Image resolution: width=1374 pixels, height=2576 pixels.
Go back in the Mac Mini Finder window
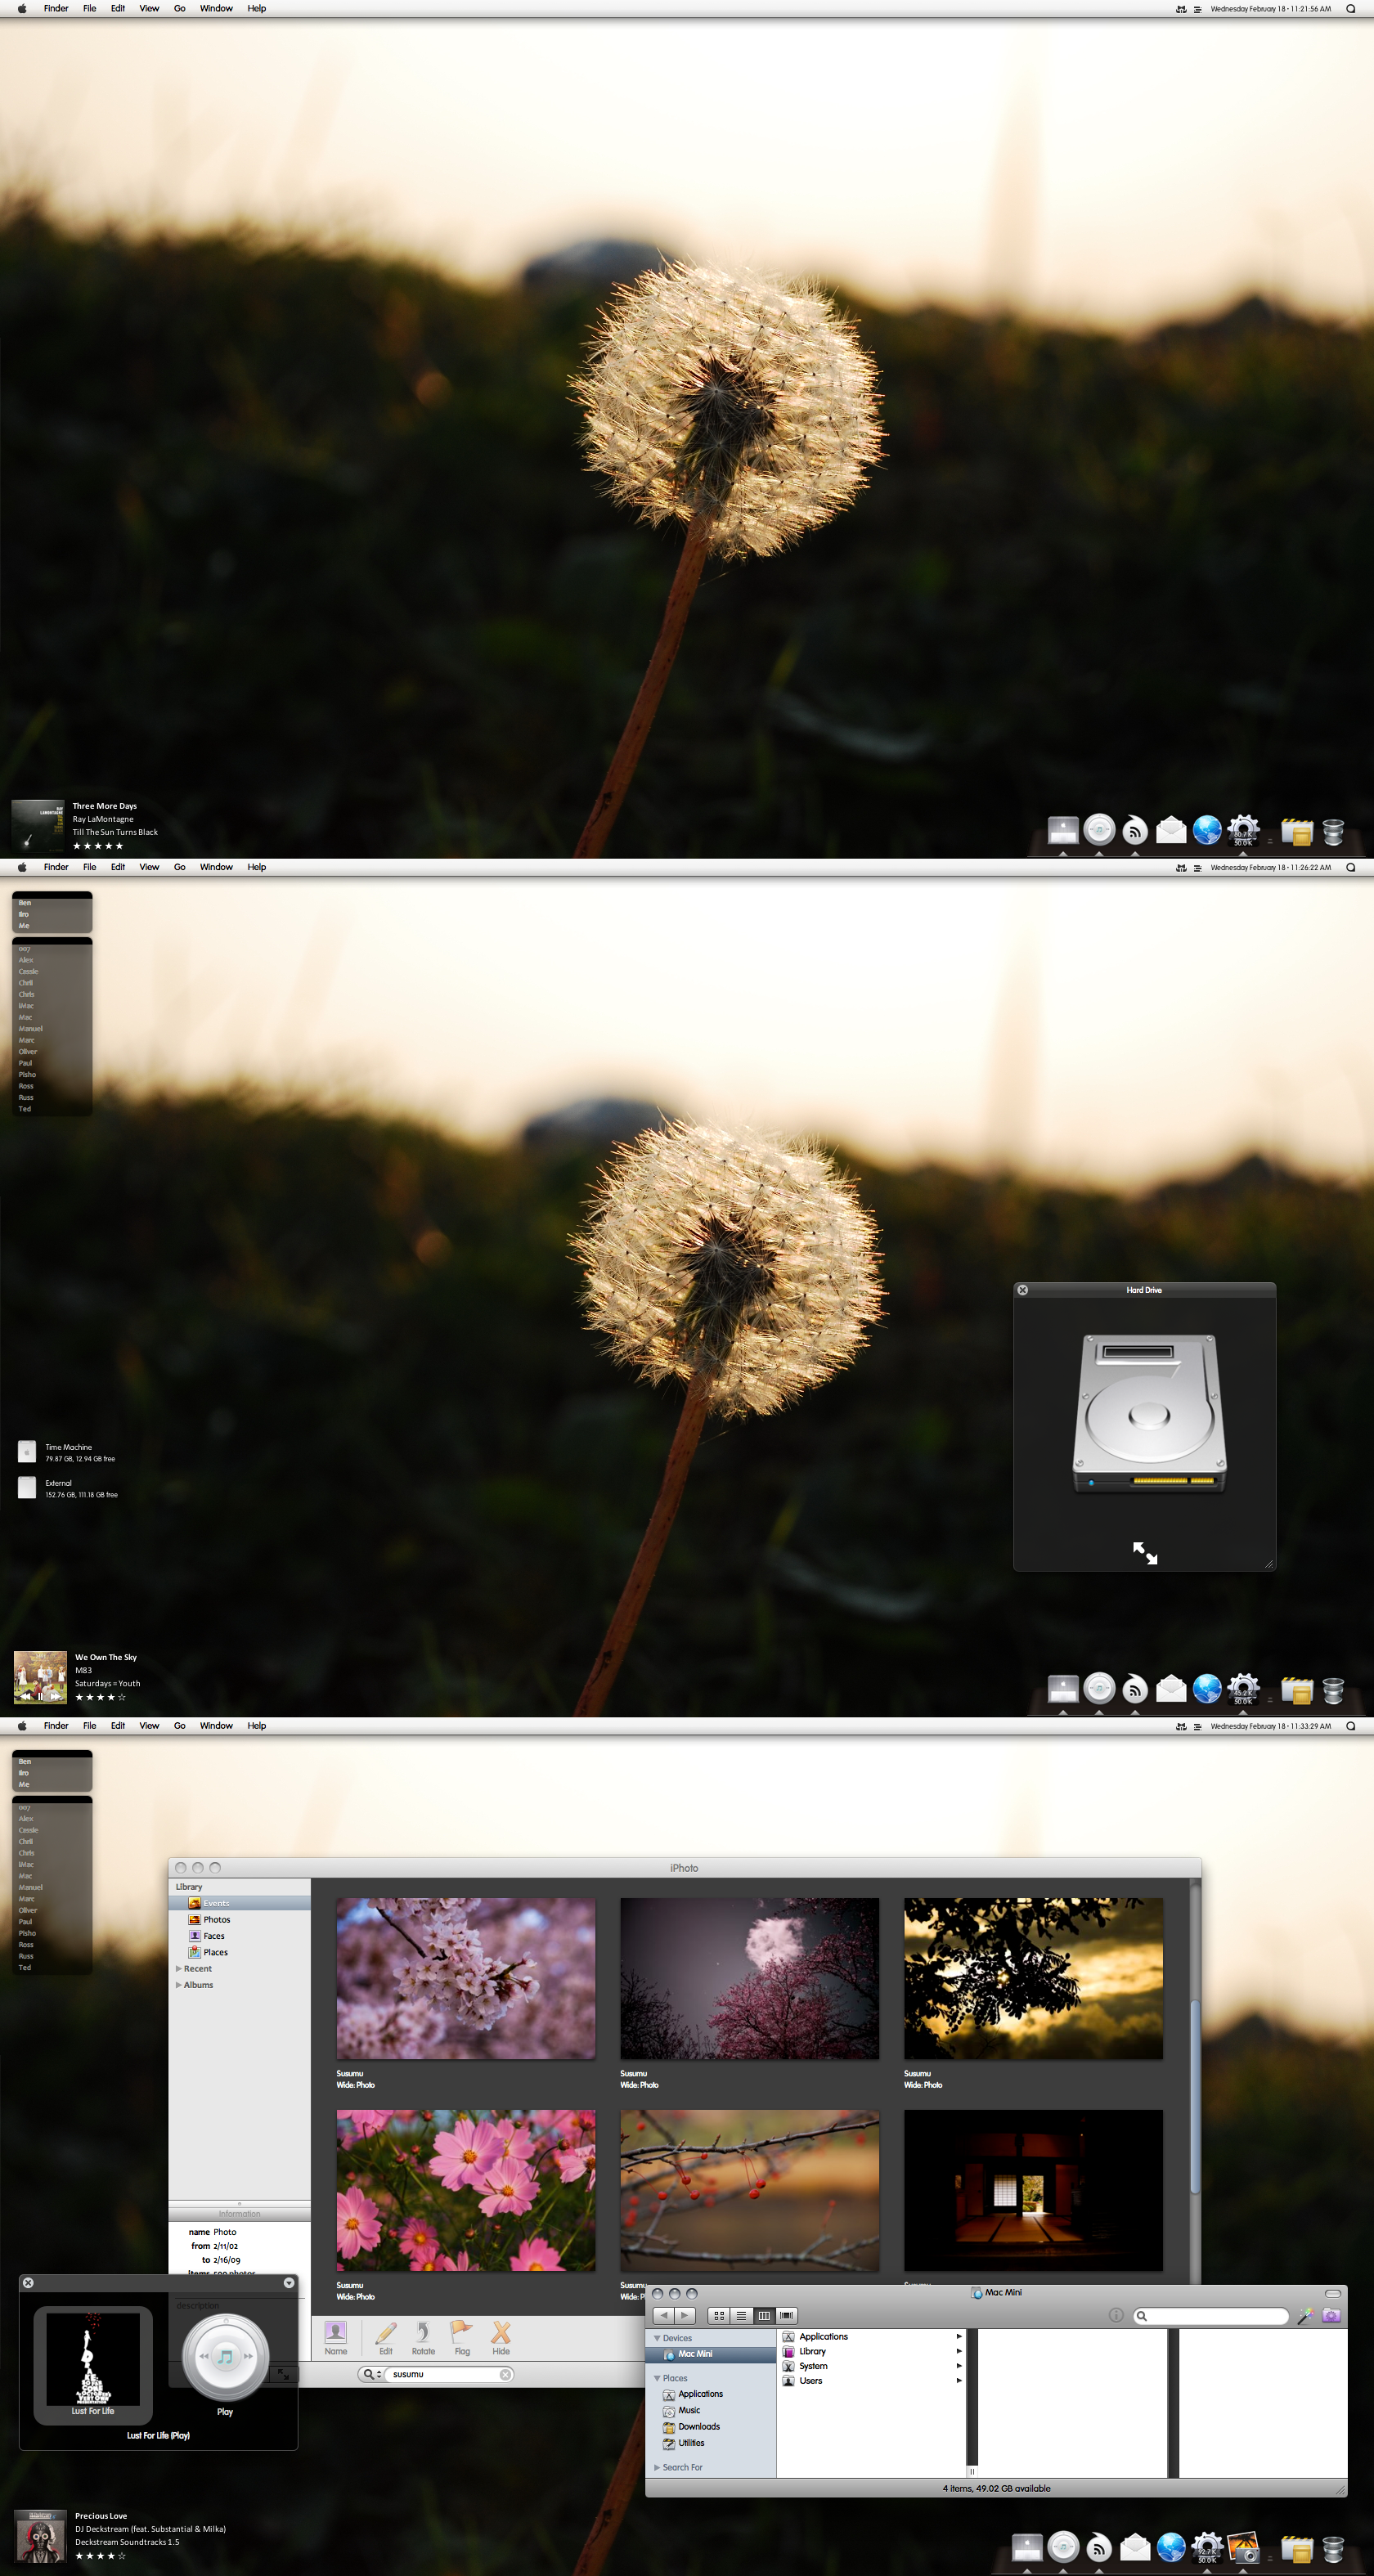pos(663,2316)
